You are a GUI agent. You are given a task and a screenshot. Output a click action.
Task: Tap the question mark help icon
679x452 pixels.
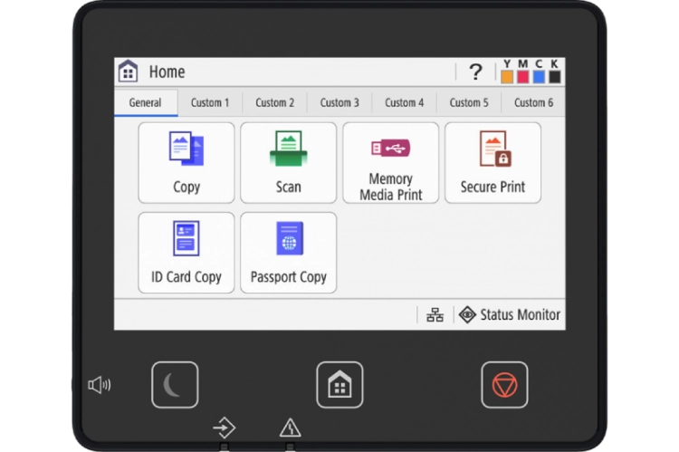point(475,72)
